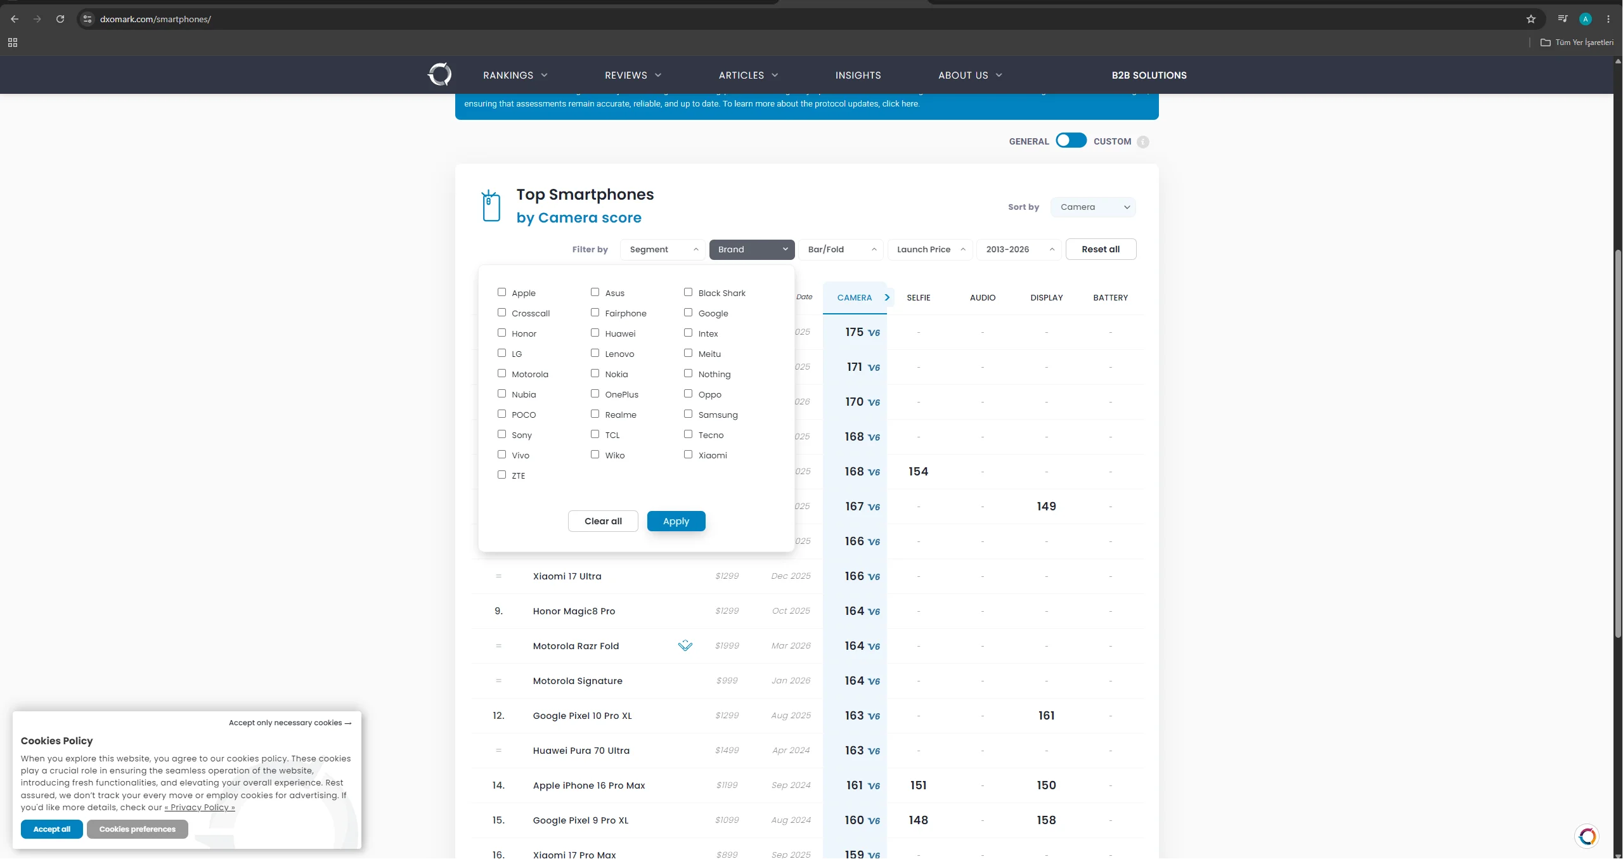This screenshot has width=1623, height=859.
Task: Open the RANKINGS menu
Action: 515,75
